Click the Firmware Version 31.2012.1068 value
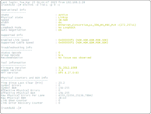This screenshot has height=114, width=151. pos(68,68)
